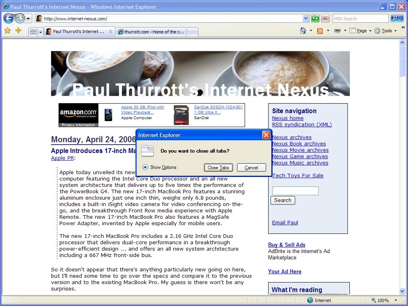
Task: Open the Page menu
Action: (361, 31)
